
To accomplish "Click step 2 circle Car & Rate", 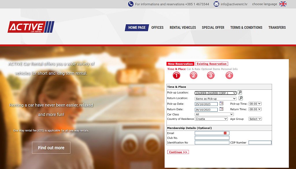I will pos(193,76).
